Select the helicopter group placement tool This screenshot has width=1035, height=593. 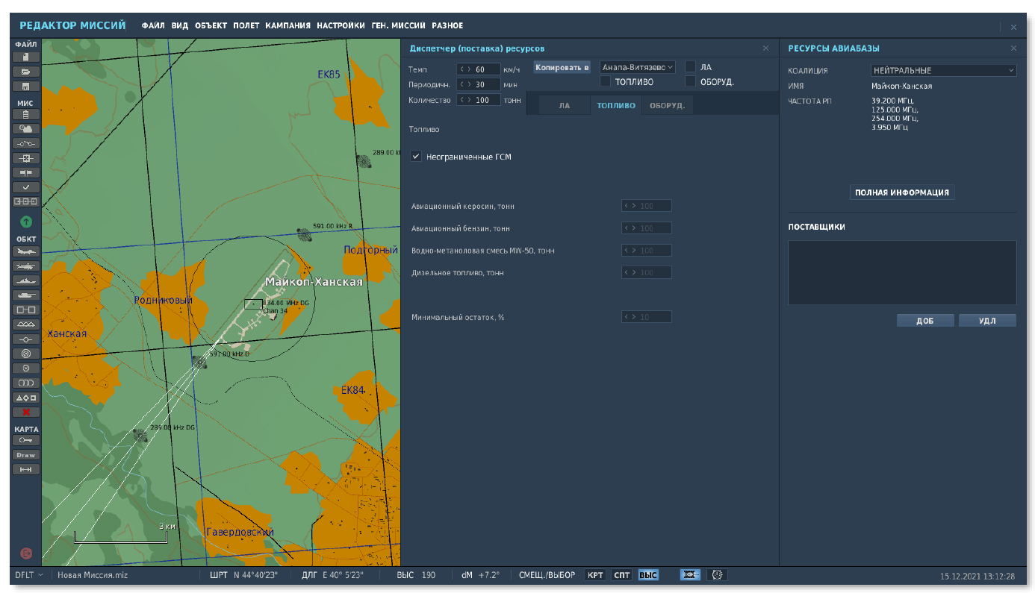[x=25, y=266]
